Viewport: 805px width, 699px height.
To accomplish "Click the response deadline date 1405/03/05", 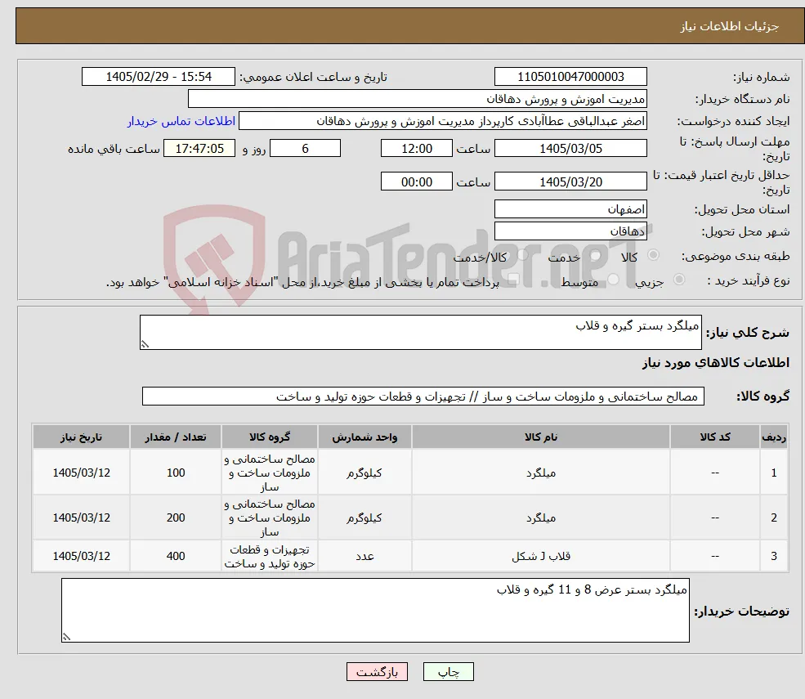I will pyautogui.click(x=570, y=149).
